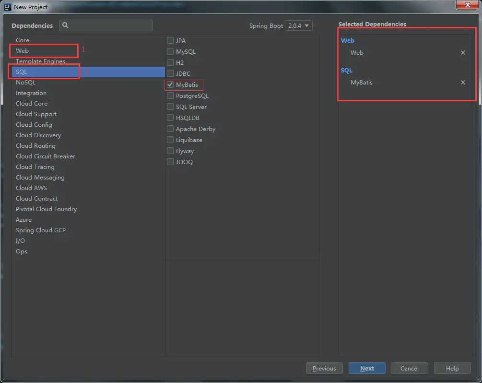This screenshot has width=482, height=383.
Task: Enable HSQLDB dependency
Action: [170, 118]
